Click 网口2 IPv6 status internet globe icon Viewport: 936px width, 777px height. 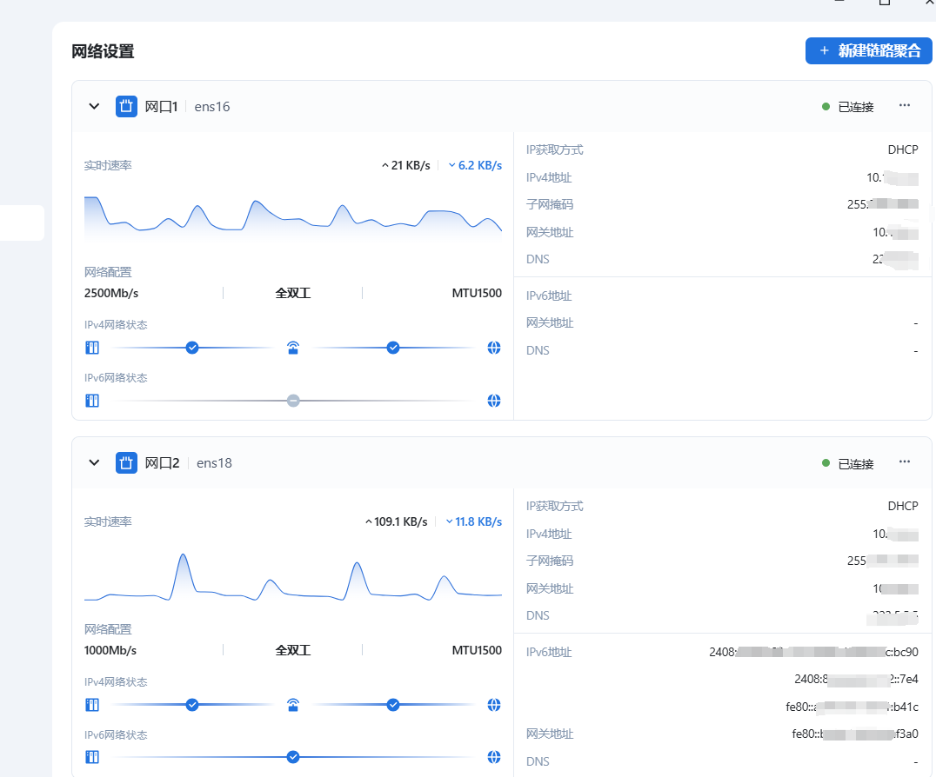494,757
